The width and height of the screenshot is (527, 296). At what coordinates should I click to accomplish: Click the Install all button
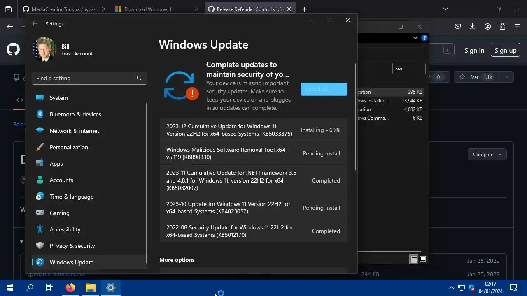point(316,89)
